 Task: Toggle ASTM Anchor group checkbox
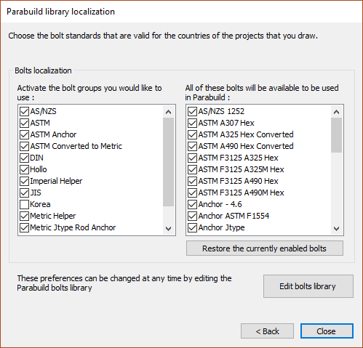24,134
